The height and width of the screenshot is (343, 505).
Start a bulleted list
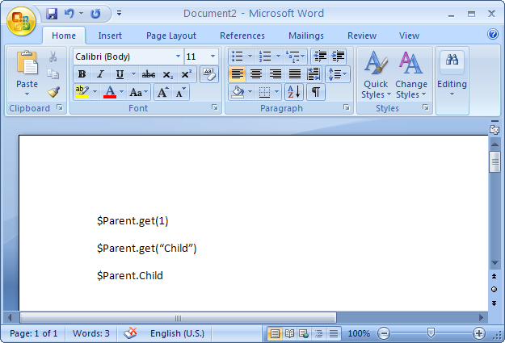pos(238,56)
